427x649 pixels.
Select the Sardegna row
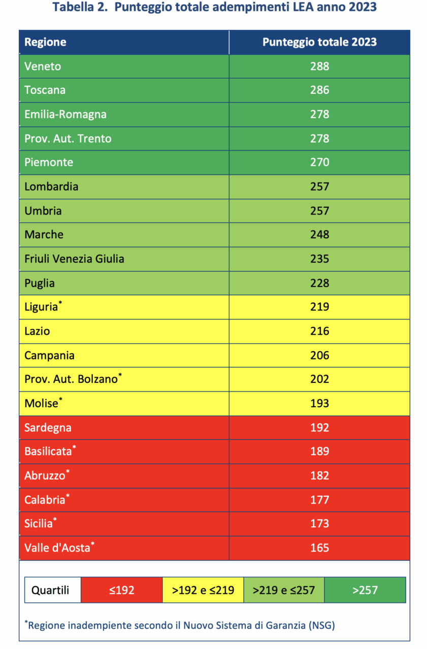point(214,427)
